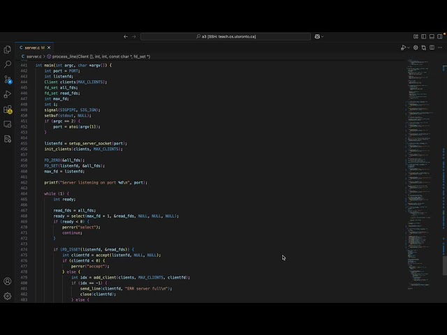
Task: Click 'while (1)' on line 464
Action: pyautogui.click(x=57, y=194)
